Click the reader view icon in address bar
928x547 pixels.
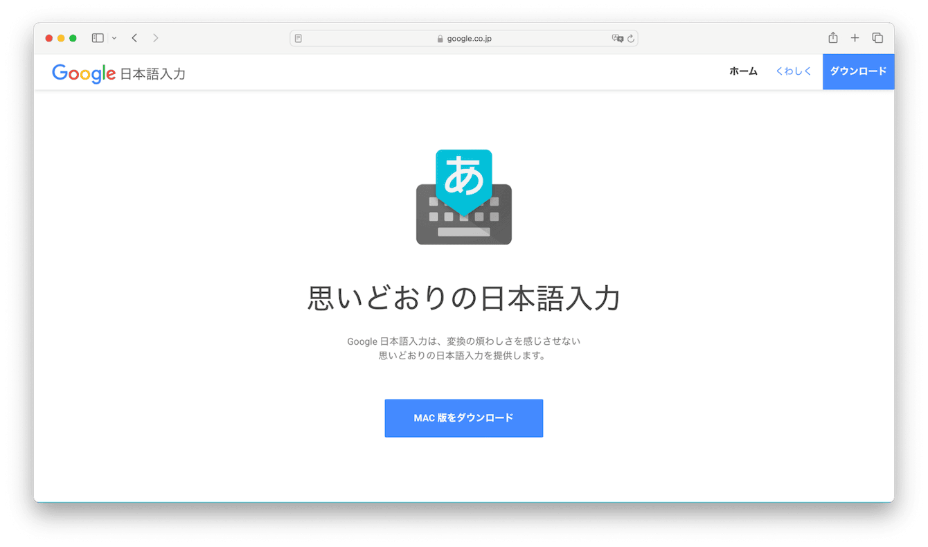[x=298, y=39]
